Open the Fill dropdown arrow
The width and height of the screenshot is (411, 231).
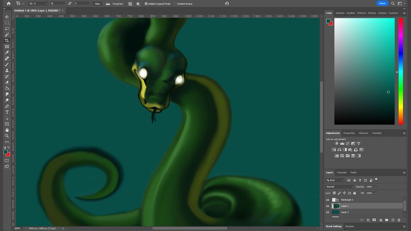click(x=375, y=193)
